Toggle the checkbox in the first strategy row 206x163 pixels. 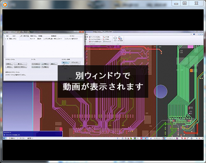[x=7, y=39]
